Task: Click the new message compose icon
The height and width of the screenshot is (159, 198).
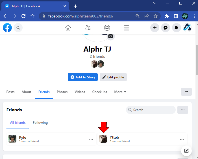Action: (186, 151)
